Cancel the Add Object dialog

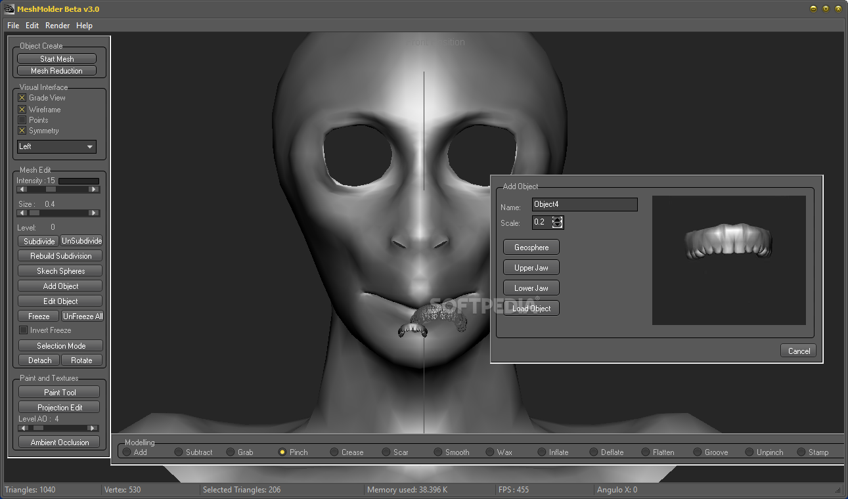(x=799, y=351)
